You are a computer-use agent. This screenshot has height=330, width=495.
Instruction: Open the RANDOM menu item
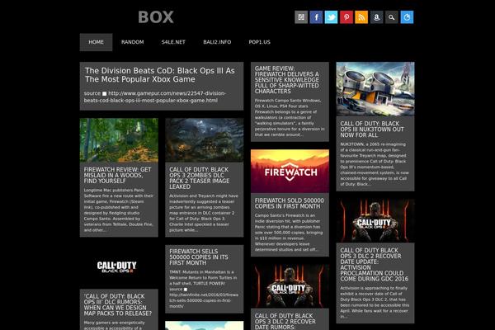point(133,42)
